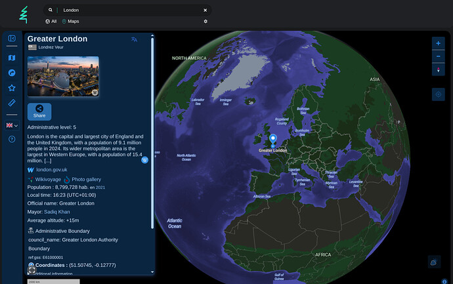Viewport: 453px width, 284px height.
Task: Click the Rogaland County map label
Action: [x=282, y=121]
